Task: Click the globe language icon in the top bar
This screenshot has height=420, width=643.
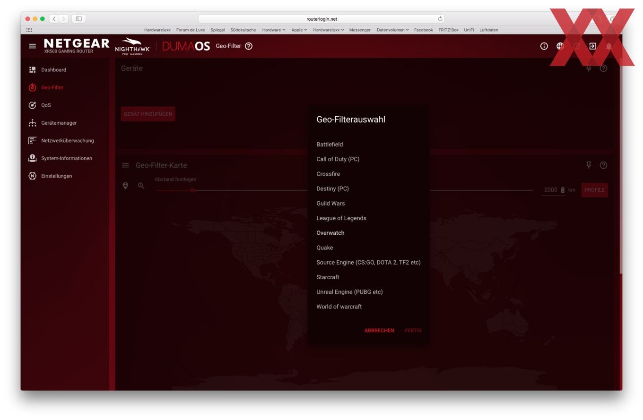Action: point(560,46)
